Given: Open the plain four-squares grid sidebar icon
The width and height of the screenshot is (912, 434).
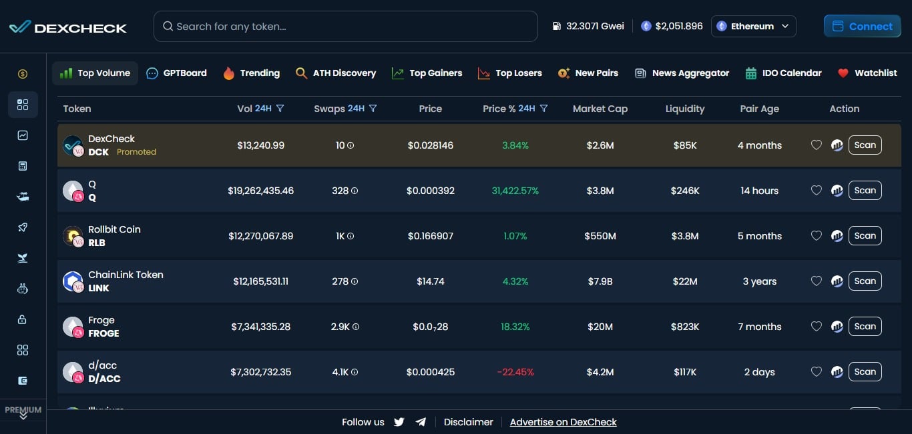Looking at the screenshot, I should click(x=23, y=350).
